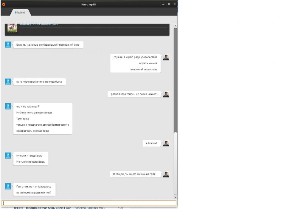The width and height of the screenshot is (298, 209).
Task: Click hqhihi avatar beside 'При этом, не я отказываюсь'
Action: (8, 186)
